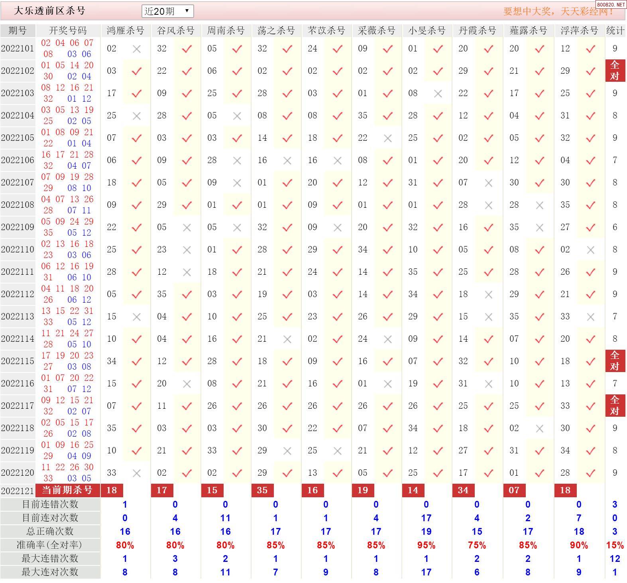
Task: Click the current kill number 18 under 鸿雁
Action: 112,490
